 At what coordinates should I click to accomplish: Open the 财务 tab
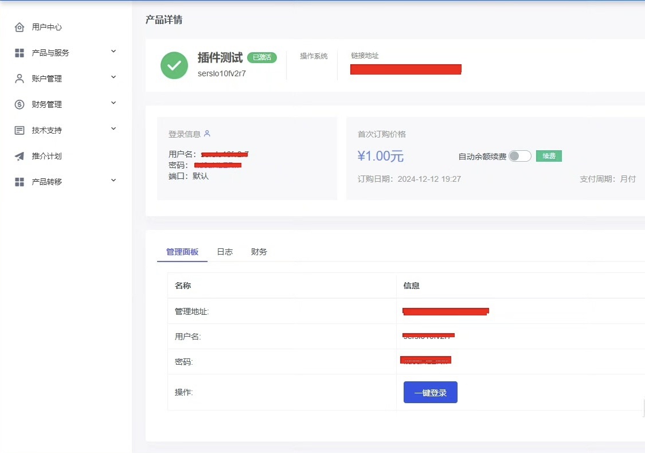coord(259,251)
